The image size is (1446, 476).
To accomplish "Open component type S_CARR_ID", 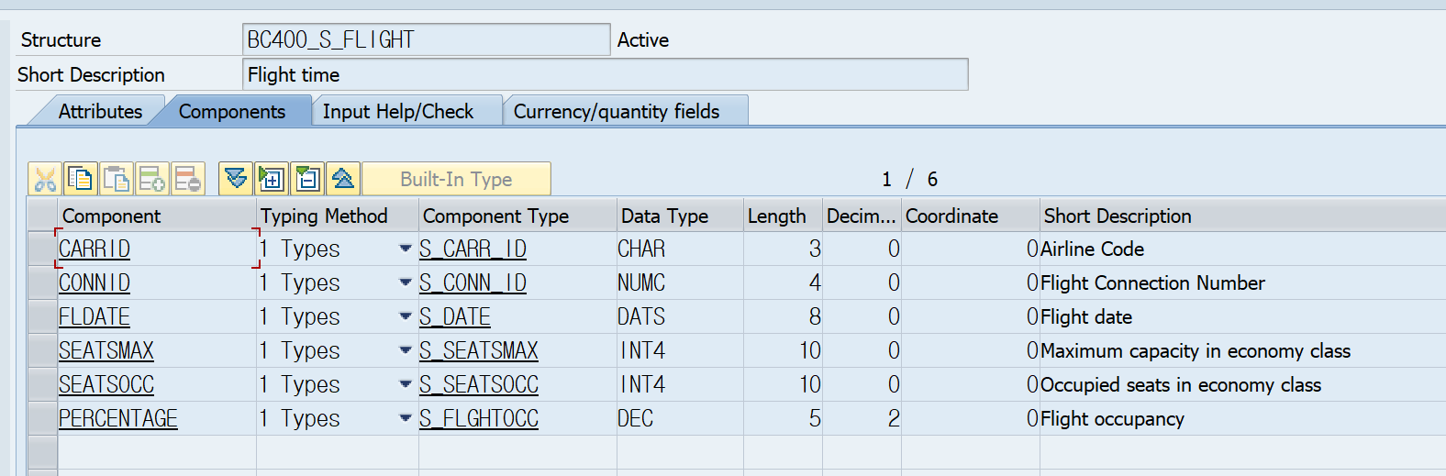I will point(473,249).
